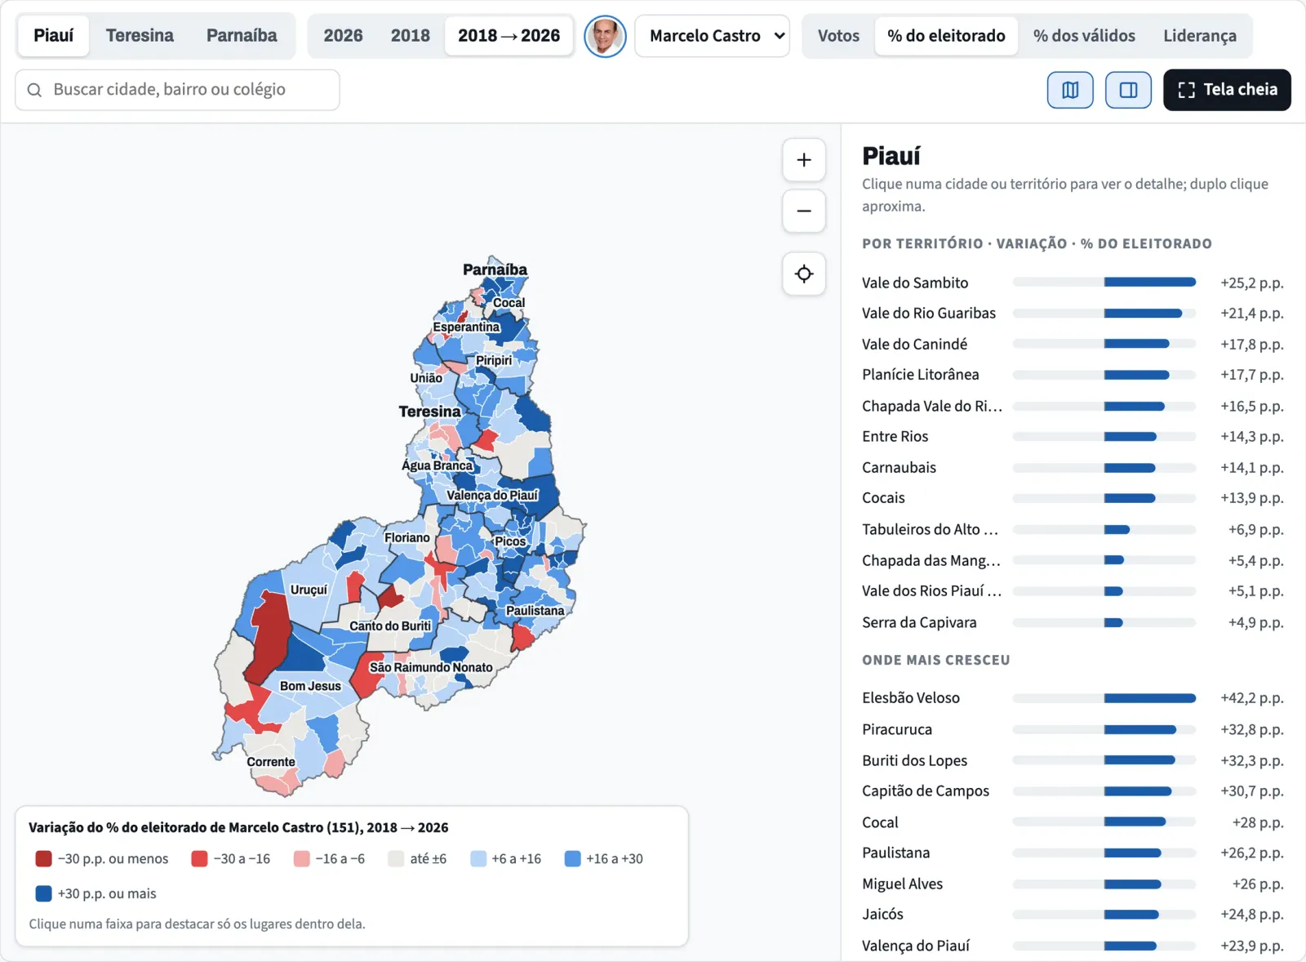The height and width of the screenshot is (962, 1306).
Task: Switch metric to Votos
Action: point(838,36)
